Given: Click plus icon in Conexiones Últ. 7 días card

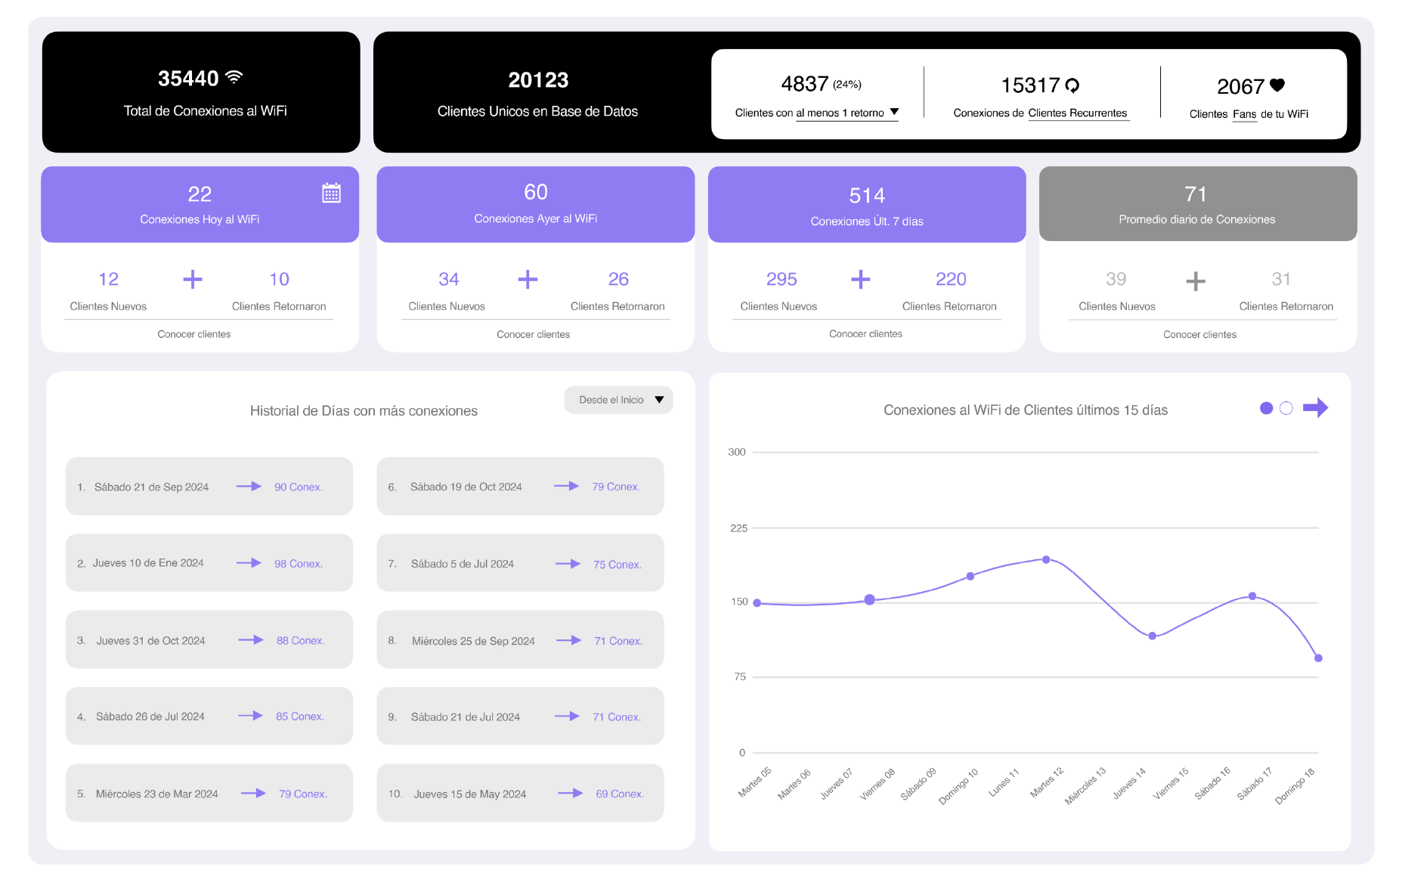Looking at the screenshot, I should point(860,280).
